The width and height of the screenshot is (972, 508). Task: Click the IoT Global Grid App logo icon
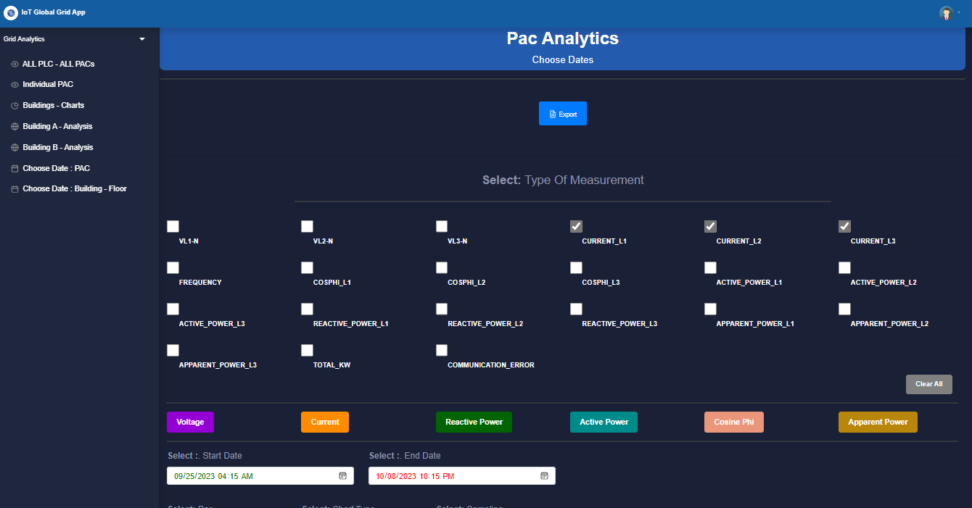pos(11,12)
